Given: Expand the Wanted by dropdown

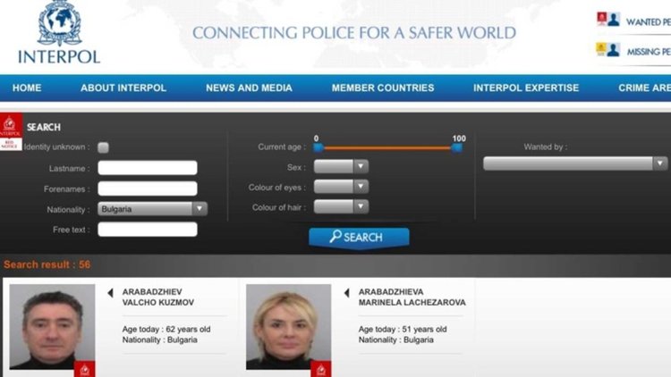Looking at the screenshot, I should [575, 163].
